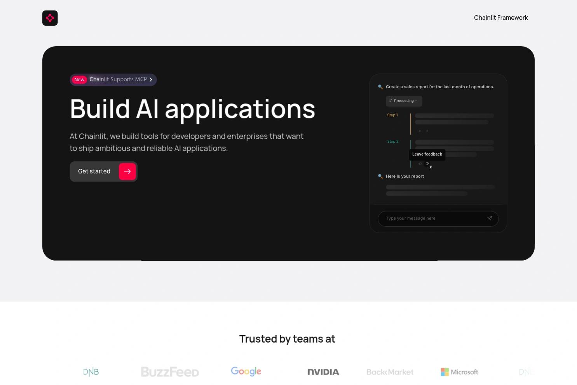Click the BuzzFeed logo

pos(170,372)
